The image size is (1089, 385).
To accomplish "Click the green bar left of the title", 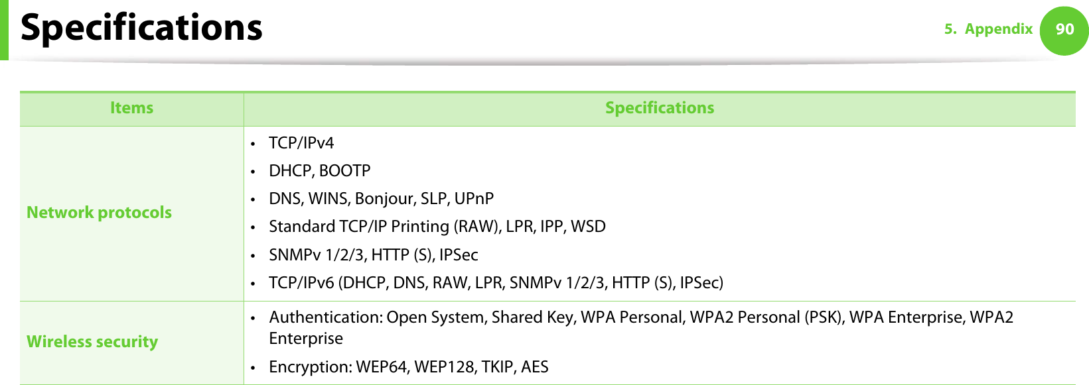I will 4,30.
